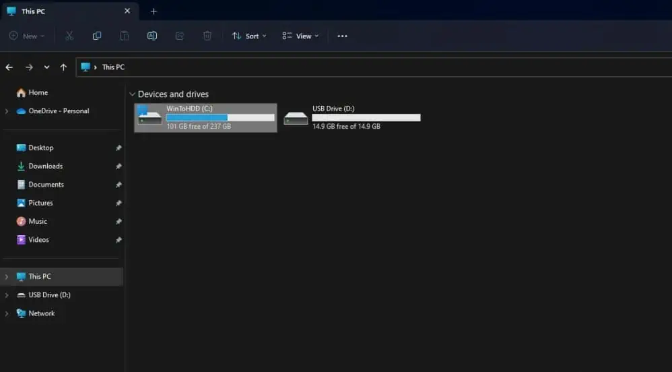
Task: Go up one folder level arrow
Action: click(63, 67)
